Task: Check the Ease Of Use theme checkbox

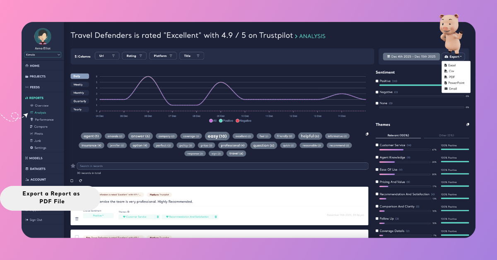Action: (377, 169)
